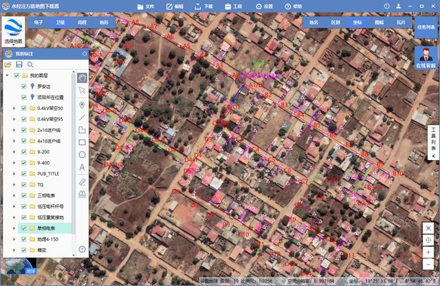Toggle the 罗安达 marker checkbox

coord(24,87)
